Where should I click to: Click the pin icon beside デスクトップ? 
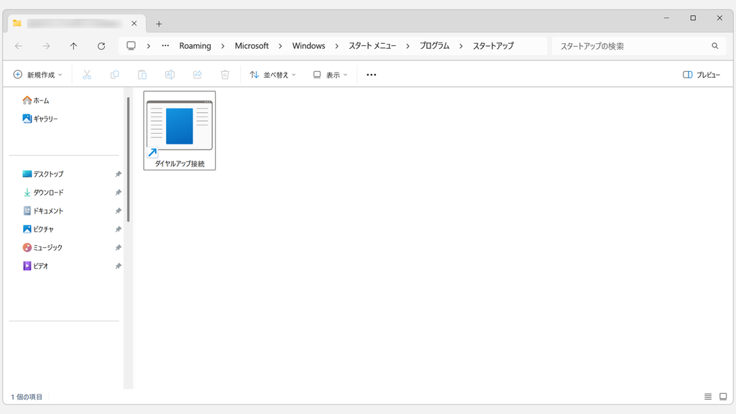[x=119, y=174]
